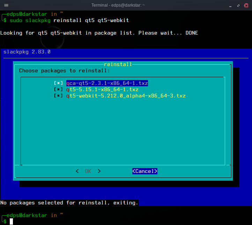Open the terminal window menu icon

pyautogui.click(x=6, y=5)
